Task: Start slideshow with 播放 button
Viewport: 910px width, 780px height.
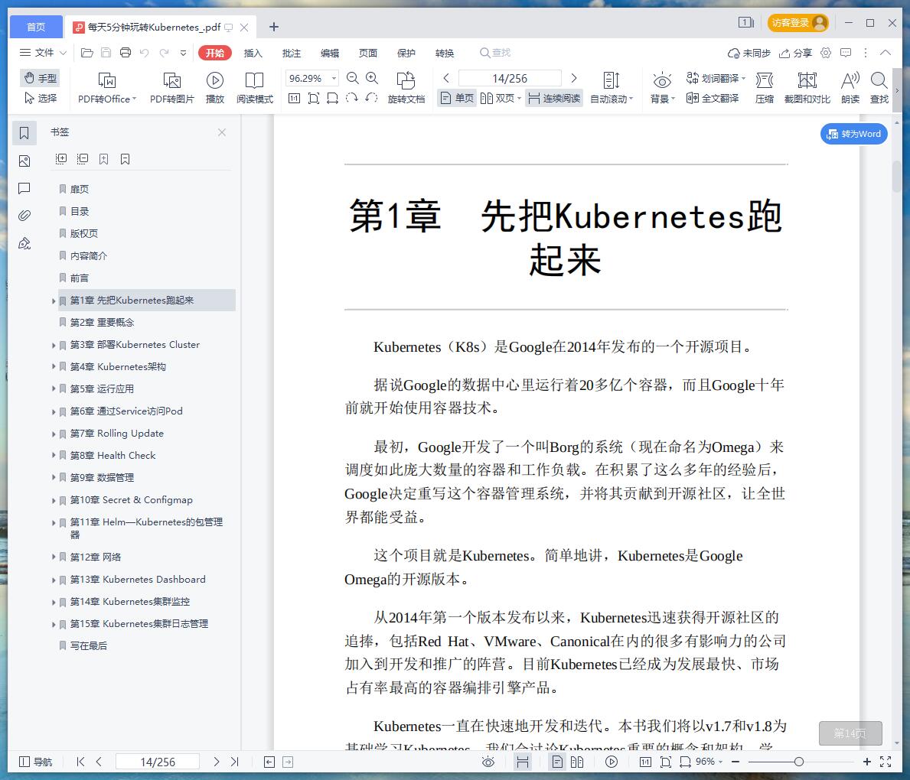Action: (215, 88)
